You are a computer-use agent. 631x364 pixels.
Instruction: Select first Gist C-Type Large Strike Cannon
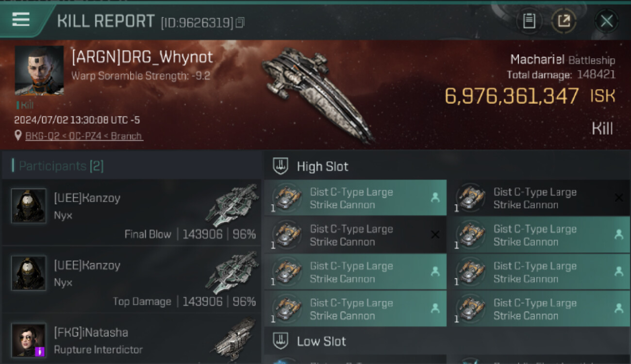coord(355,198)
